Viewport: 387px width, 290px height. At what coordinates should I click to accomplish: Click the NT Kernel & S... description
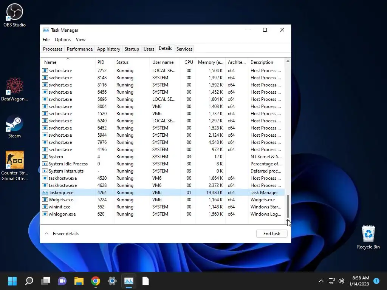pos(266,157)
